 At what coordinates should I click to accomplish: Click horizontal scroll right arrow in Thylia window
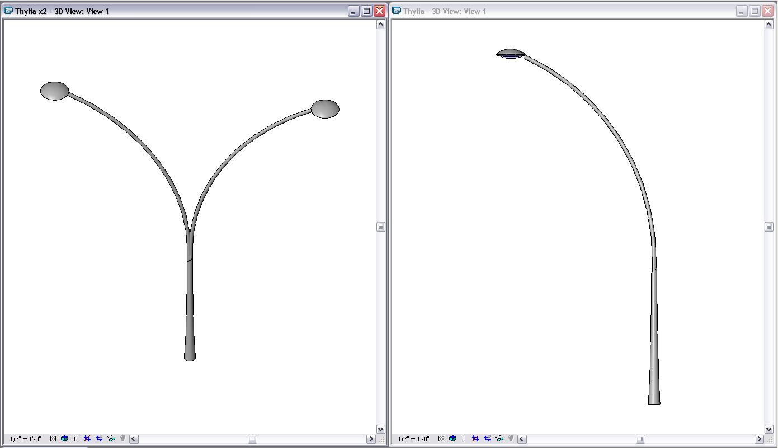pyautogui.click(x=759, y=439)
